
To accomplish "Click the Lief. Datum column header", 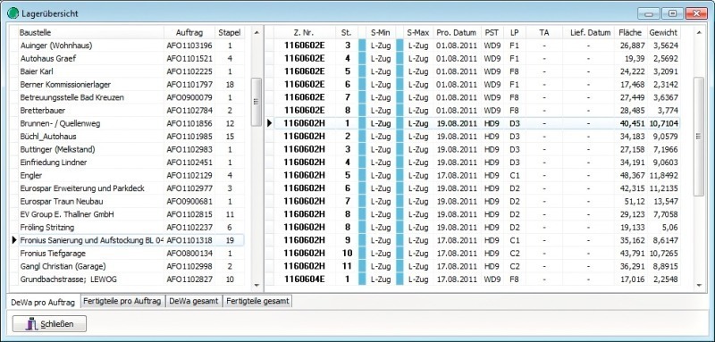I will click(590, 32).
